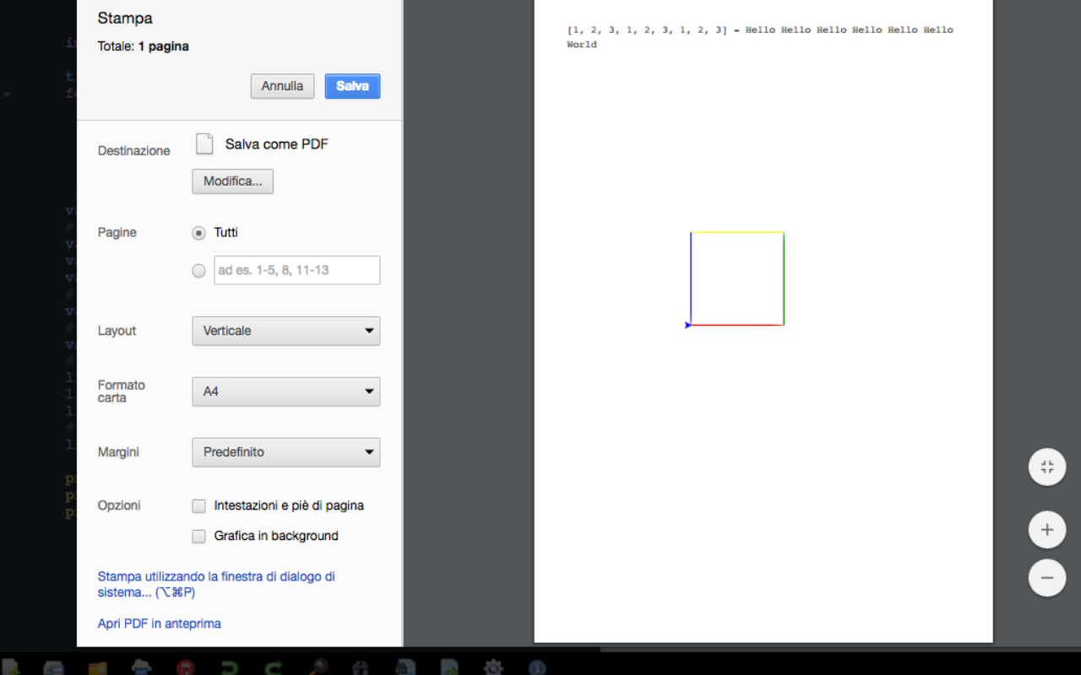The image size is (1081, 675).
Task: Open the Layout Verticale dropdown
Action: coord(286,331)
